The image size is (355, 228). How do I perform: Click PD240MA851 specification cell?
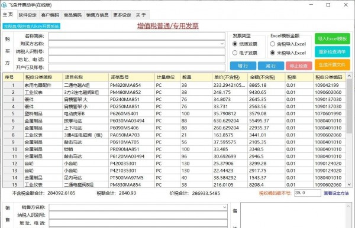132,99
